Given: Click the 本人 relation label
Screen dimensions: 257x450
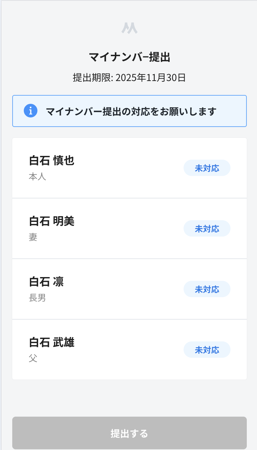Looking at the screenshot, I should 37,177.
